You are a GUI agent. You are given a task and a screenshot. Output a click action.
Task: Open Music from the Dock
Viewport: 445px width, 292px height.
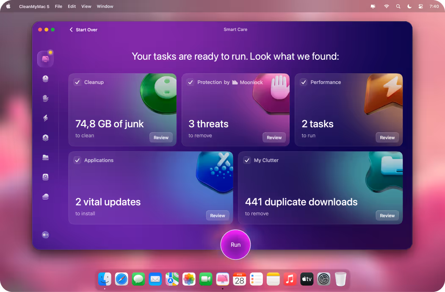pyautogui.click(x=290, y=279)
